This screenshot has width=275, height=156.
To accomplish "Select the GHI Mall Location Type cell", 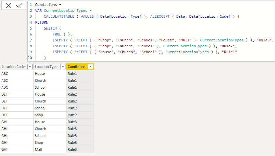I will 50,149.
